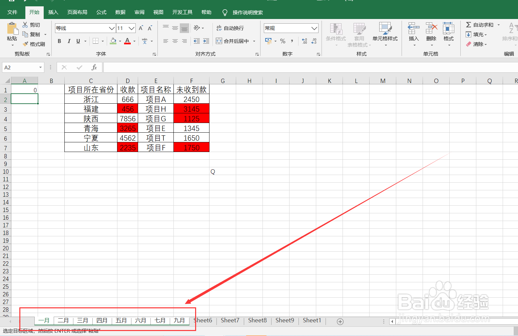Switch to the 视图 tab
This screenshot has width=518, height=336.
click(158, 12)
